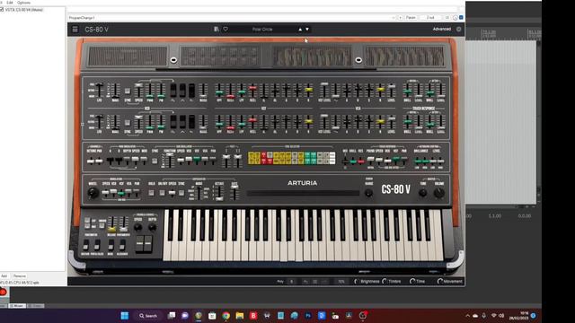Toggle arpeggiator Hold button
The image size is (575, 323).
click(x=152, y=193)
